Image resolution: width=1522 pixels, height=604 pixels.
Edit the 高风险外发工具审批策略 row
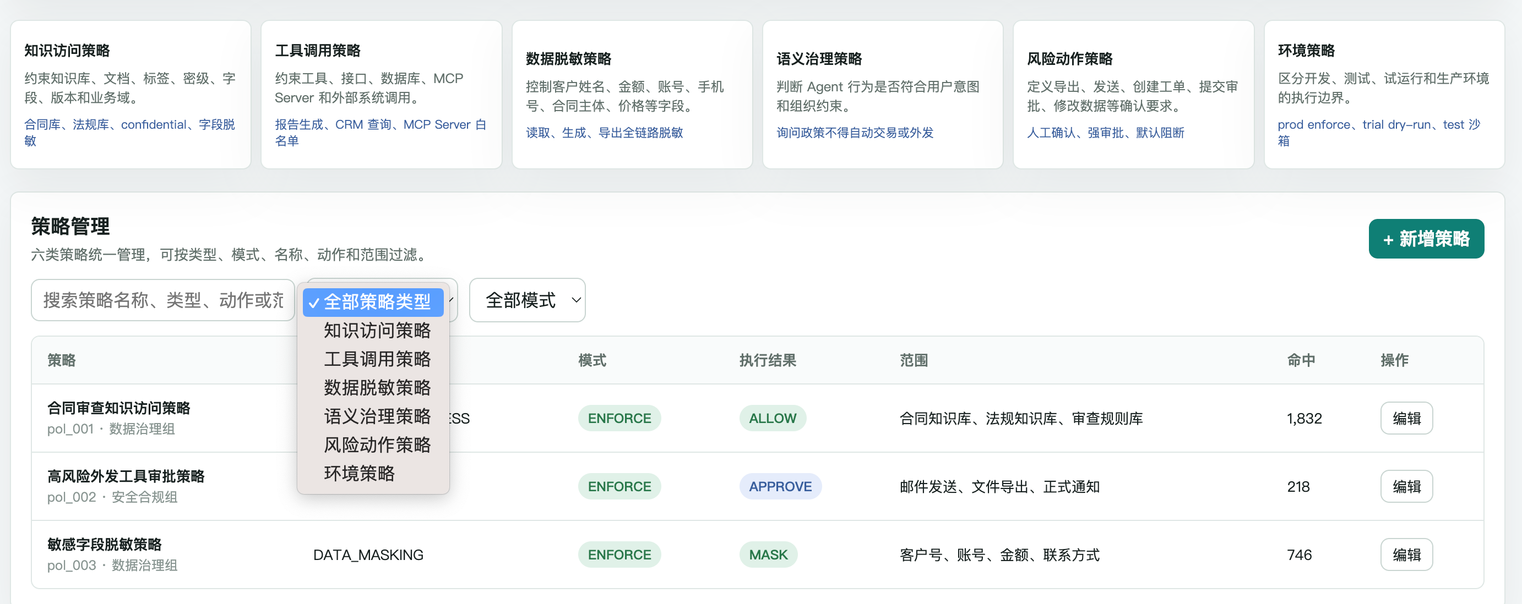pyautogui.click(x=1406, y=486)
